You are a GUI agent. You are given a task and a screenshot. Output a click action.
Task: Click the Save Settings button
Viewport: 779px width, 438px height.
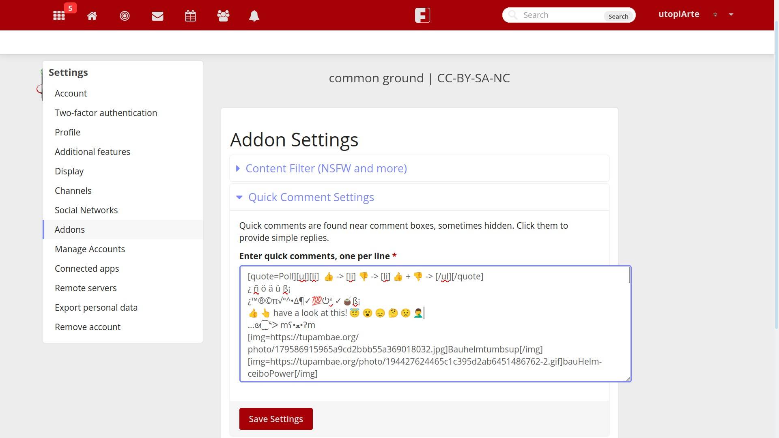click(x=276, y=419)
